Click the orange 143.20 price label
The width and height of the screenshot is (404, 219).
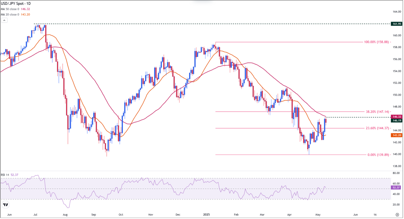397,135
